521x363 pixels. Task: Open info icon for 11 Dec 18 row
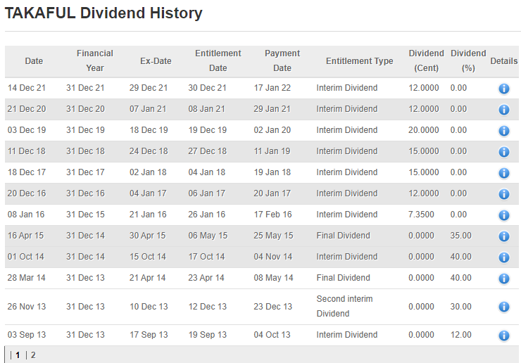tap(504, 152)
